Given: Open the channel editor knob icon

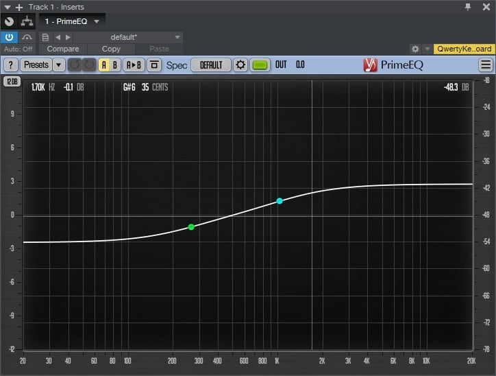Looking at the screenshot, I should click(9, 21).
